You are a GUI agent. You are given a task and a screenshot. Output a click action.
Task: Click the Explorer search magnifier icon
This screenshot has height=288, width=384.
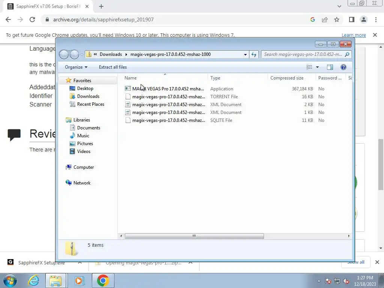(x=347, y=54)
